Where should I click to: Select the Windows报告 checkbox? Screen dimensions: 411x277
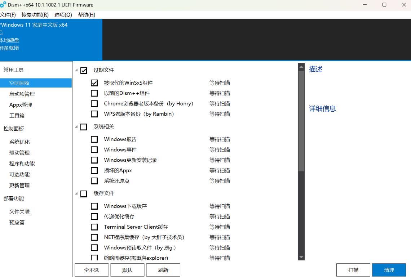click(x=94, y=139)
